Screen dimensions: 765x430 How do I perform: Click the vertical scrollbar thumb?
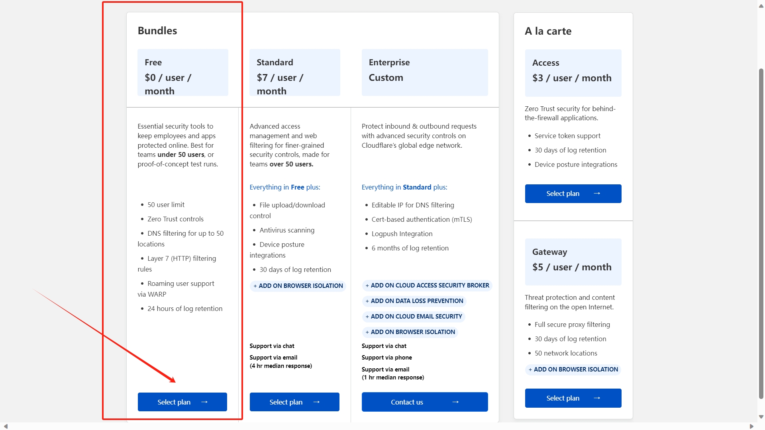pos(761,233)
